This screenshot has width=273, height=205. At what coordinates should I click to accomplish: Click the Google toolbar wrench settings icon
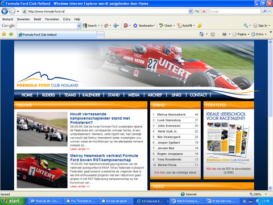click(246, 26)
